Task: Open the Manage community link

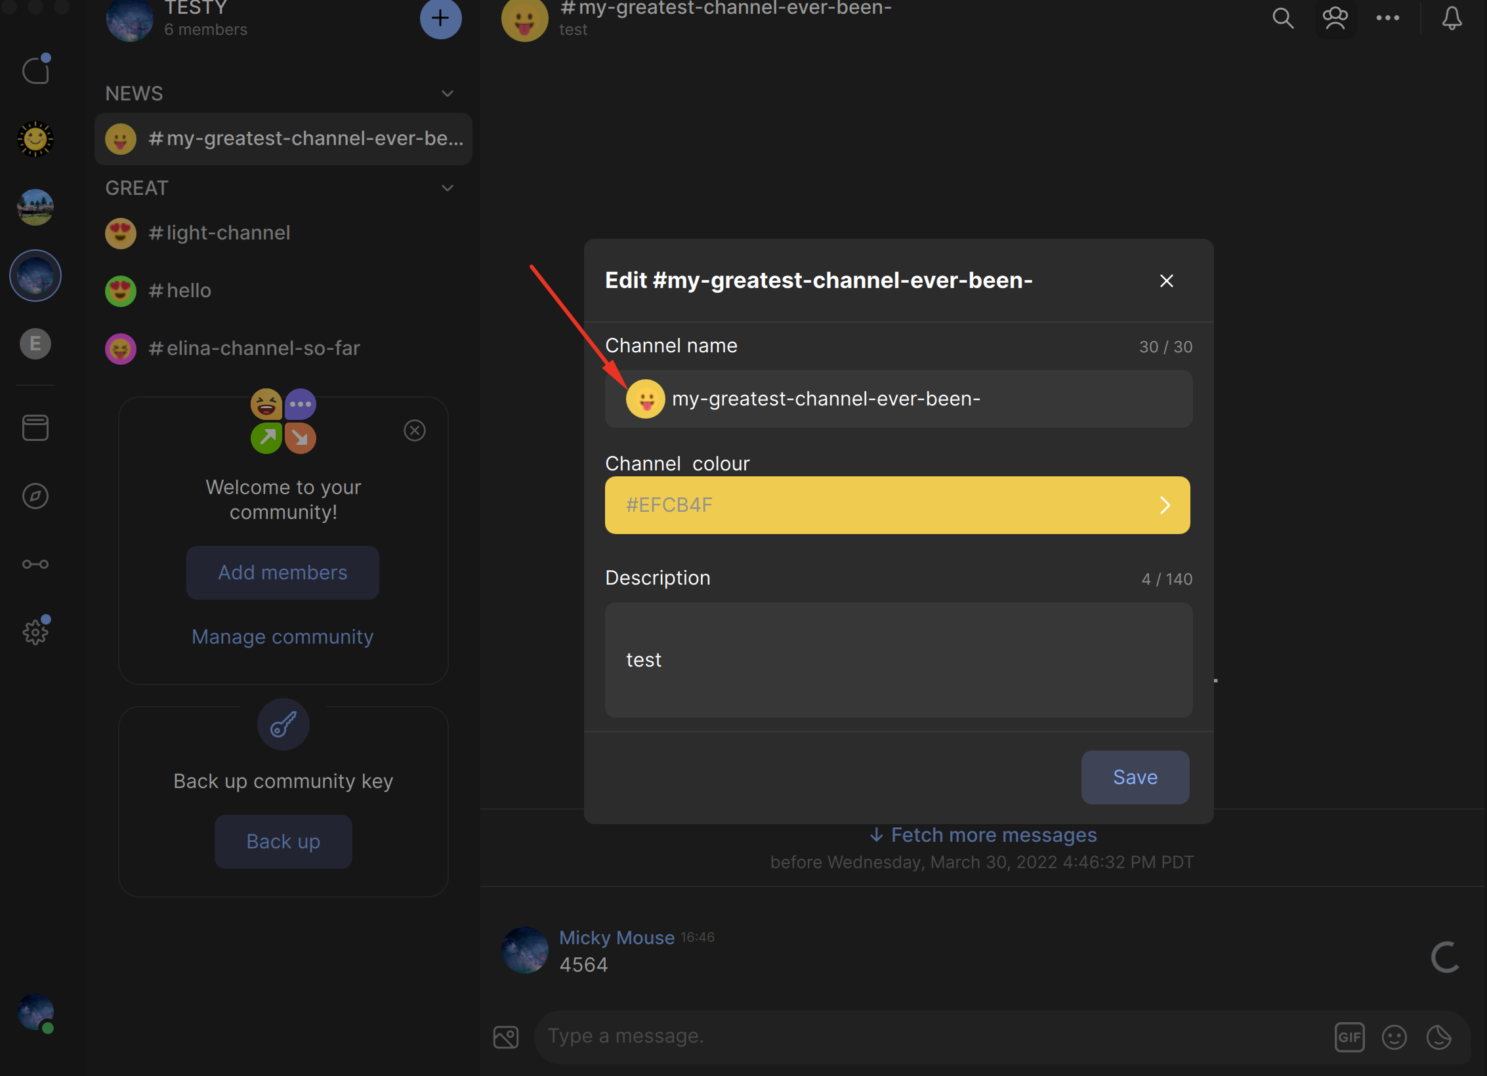Action: pyautogui.click(x=282, y=636)
